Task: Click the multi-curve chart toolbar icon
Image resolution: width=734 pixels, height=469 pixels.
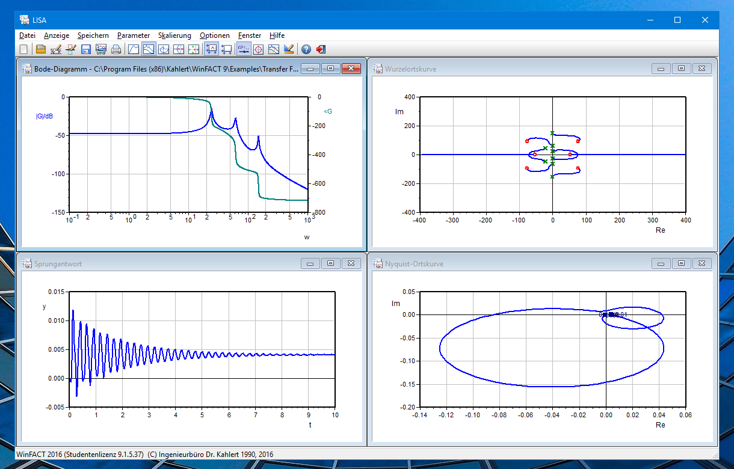Action: click(x=274, y=49)
